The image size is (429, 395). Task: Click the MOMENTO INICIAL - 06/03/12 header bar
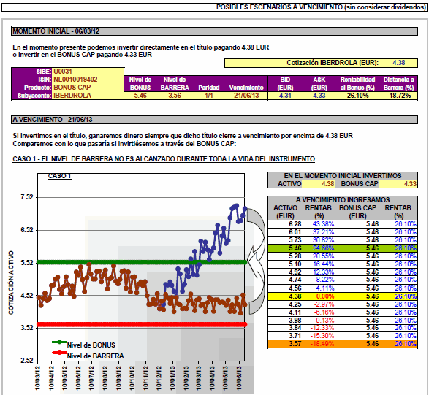[215, 31]
